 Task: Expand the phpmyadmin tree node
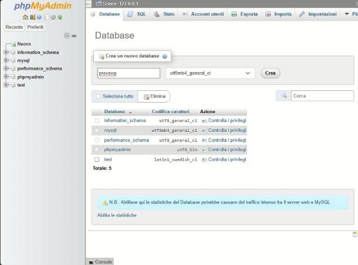pyautogui.click(x=6, y=77)
